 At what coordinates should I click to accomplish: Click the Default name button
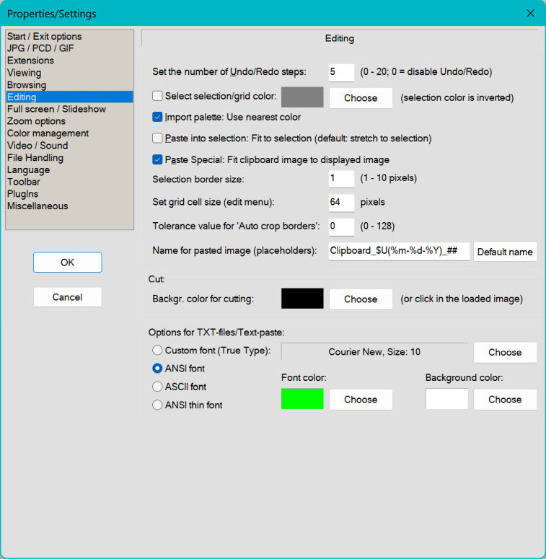[x=505, y=252]
